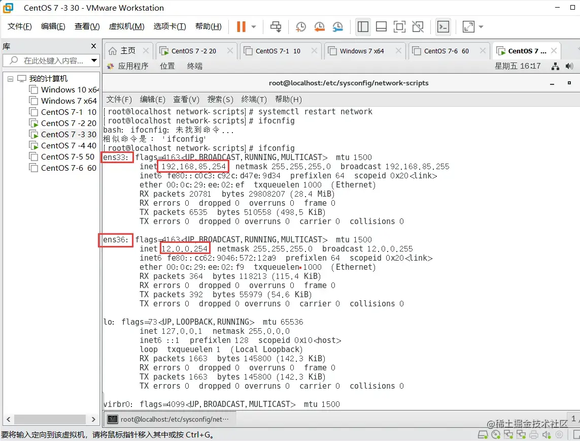
Task: Enter full screen mode icon
Action: [x=399, y=26]
